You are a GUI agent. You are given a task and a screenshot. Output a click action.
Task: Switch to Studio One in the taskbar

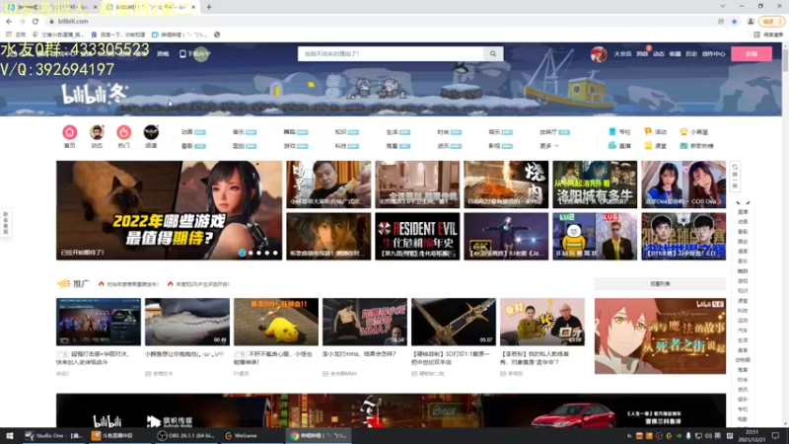click(x=54, y=435)
